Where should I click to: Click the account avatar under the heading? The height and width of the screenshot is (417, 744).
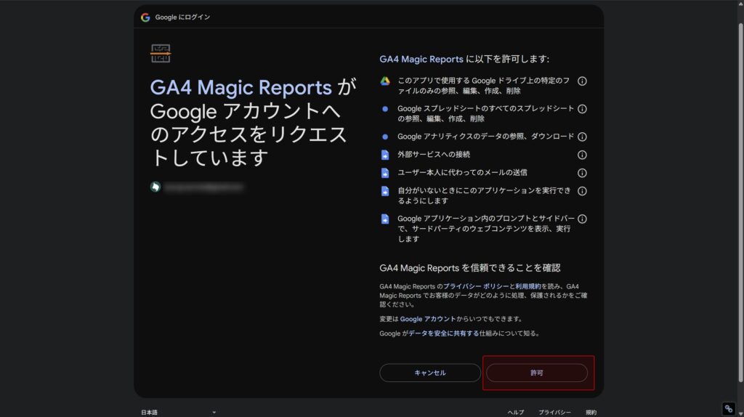click(x=155, y=187)
